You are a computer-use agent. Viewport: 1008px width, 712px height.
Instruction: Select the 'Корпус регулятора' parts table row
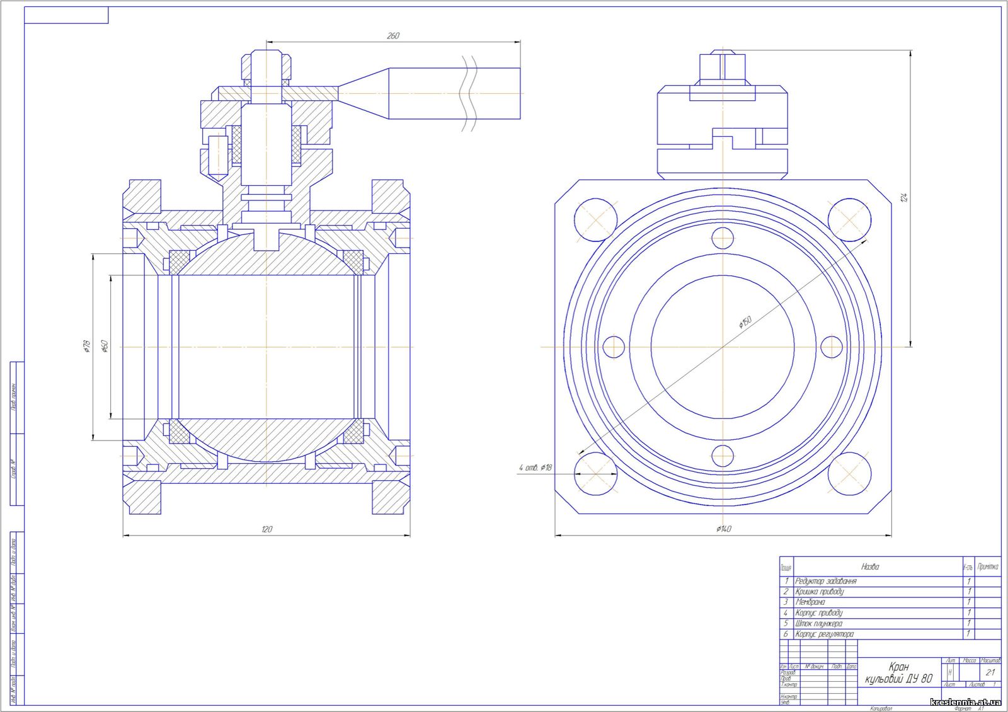(824, 634)
